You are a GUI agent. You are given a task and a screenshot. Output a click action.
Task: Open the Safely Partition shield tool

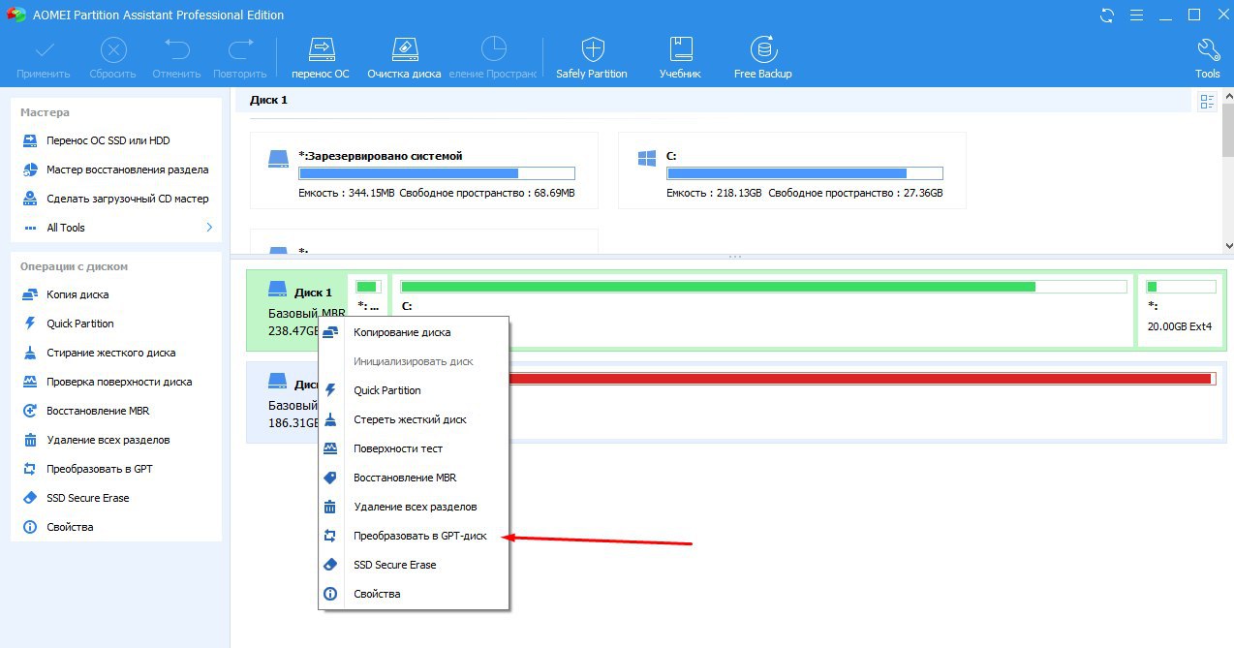(x=592, y=58)
